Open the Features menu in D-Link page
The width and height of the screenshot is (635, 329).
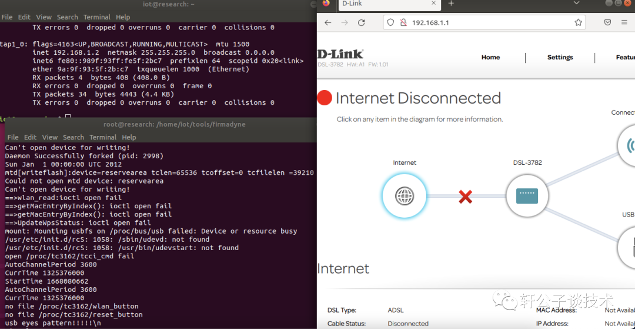[625, 58]
